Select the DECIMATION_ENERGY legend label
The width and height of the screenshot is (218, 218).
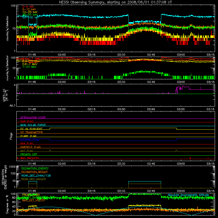pyautogui.click(x=35, y=168)
